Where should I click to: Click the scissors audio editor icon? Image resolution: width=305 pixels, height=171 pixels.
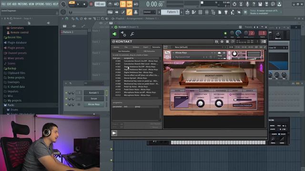241,4
